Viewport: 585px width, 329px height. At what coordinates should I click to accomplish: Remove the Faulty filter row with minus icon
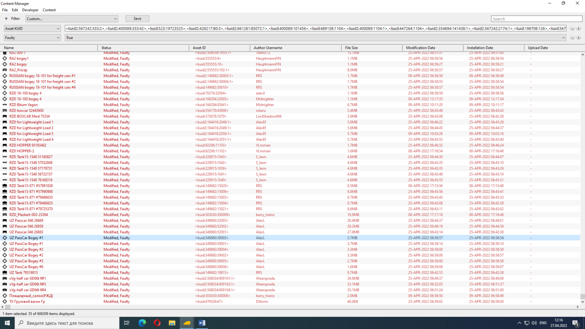coord(572,38)
